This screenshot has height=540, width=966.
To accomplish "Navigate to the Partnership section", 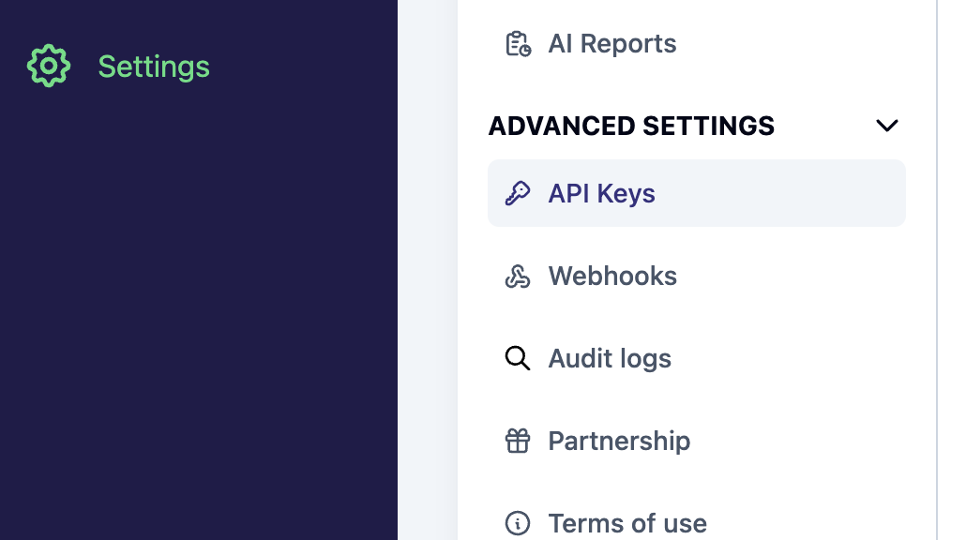I will pyautogui.click(x=619, y=441).
